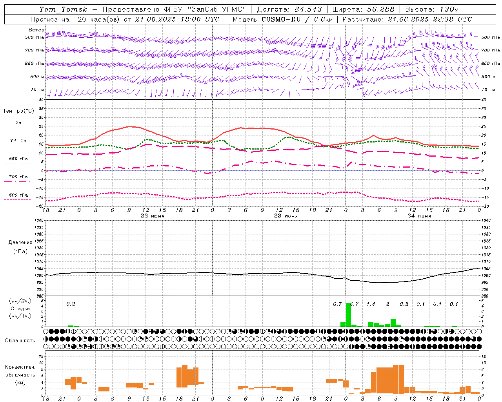The width and height of the screenshot is (502, 402).
Task: Click the station name Tom_Tomsk in header
Action: click(x=63, y=9)
